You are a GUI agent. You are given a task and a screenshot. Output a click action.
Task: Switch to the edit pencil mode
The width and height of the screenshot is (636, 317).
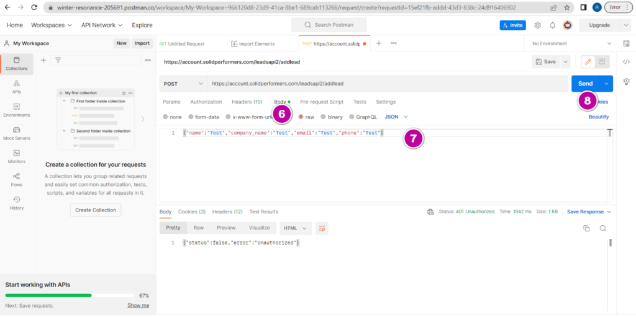point(588,61)
